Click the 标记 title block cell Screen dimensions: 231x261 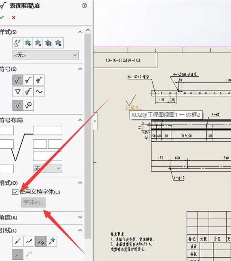coord(192,239)
